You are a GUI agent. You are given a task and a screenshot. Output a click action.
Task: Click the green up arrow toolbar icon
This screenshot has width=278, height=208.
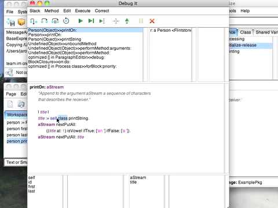coord(127,21)
